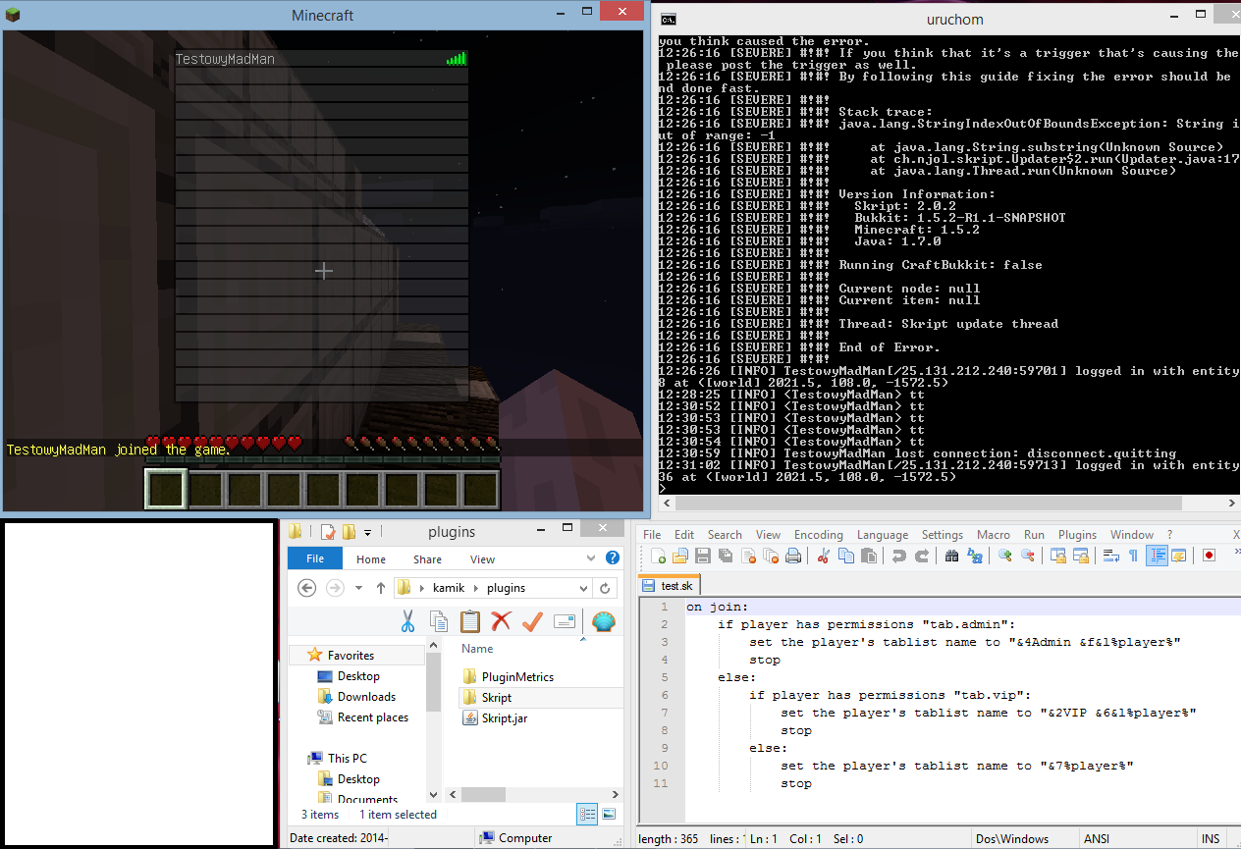Undo last edit in Notepad++
1241x849 pixels.
pos(898,556)
